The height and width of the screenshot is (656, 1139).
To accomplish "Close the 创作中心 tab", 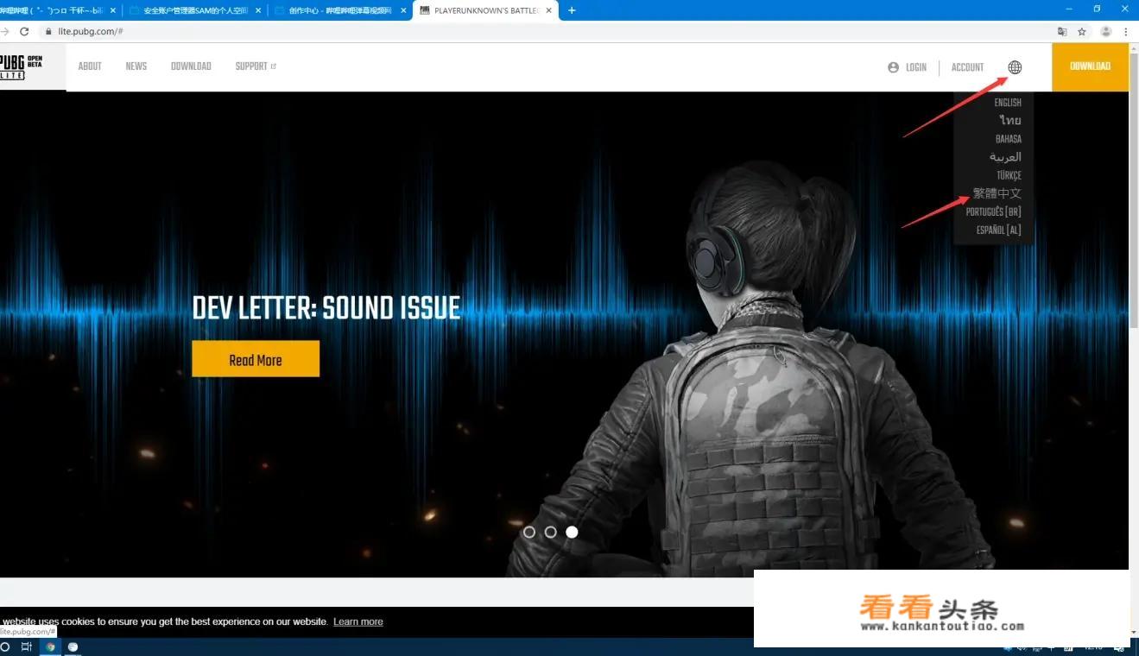I will pos(403,10).
